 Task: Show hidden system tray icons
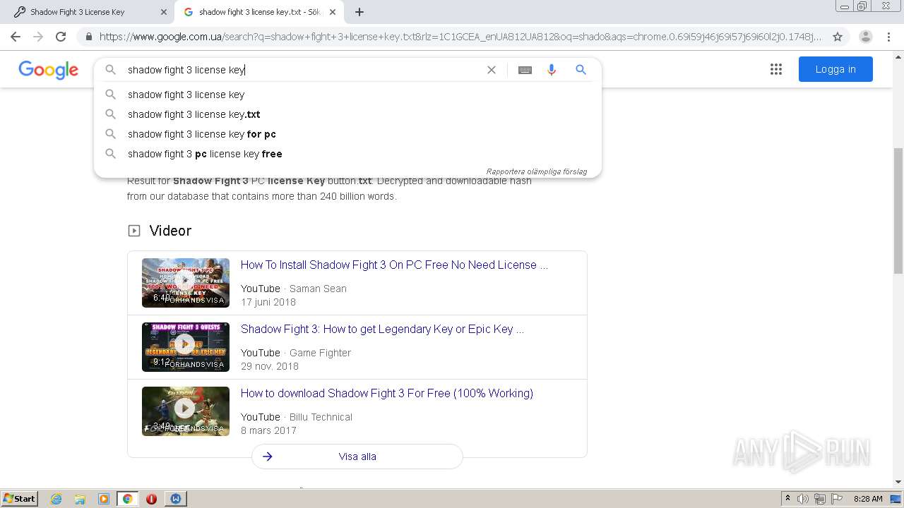pyautogui.click(x=787, y=499)
